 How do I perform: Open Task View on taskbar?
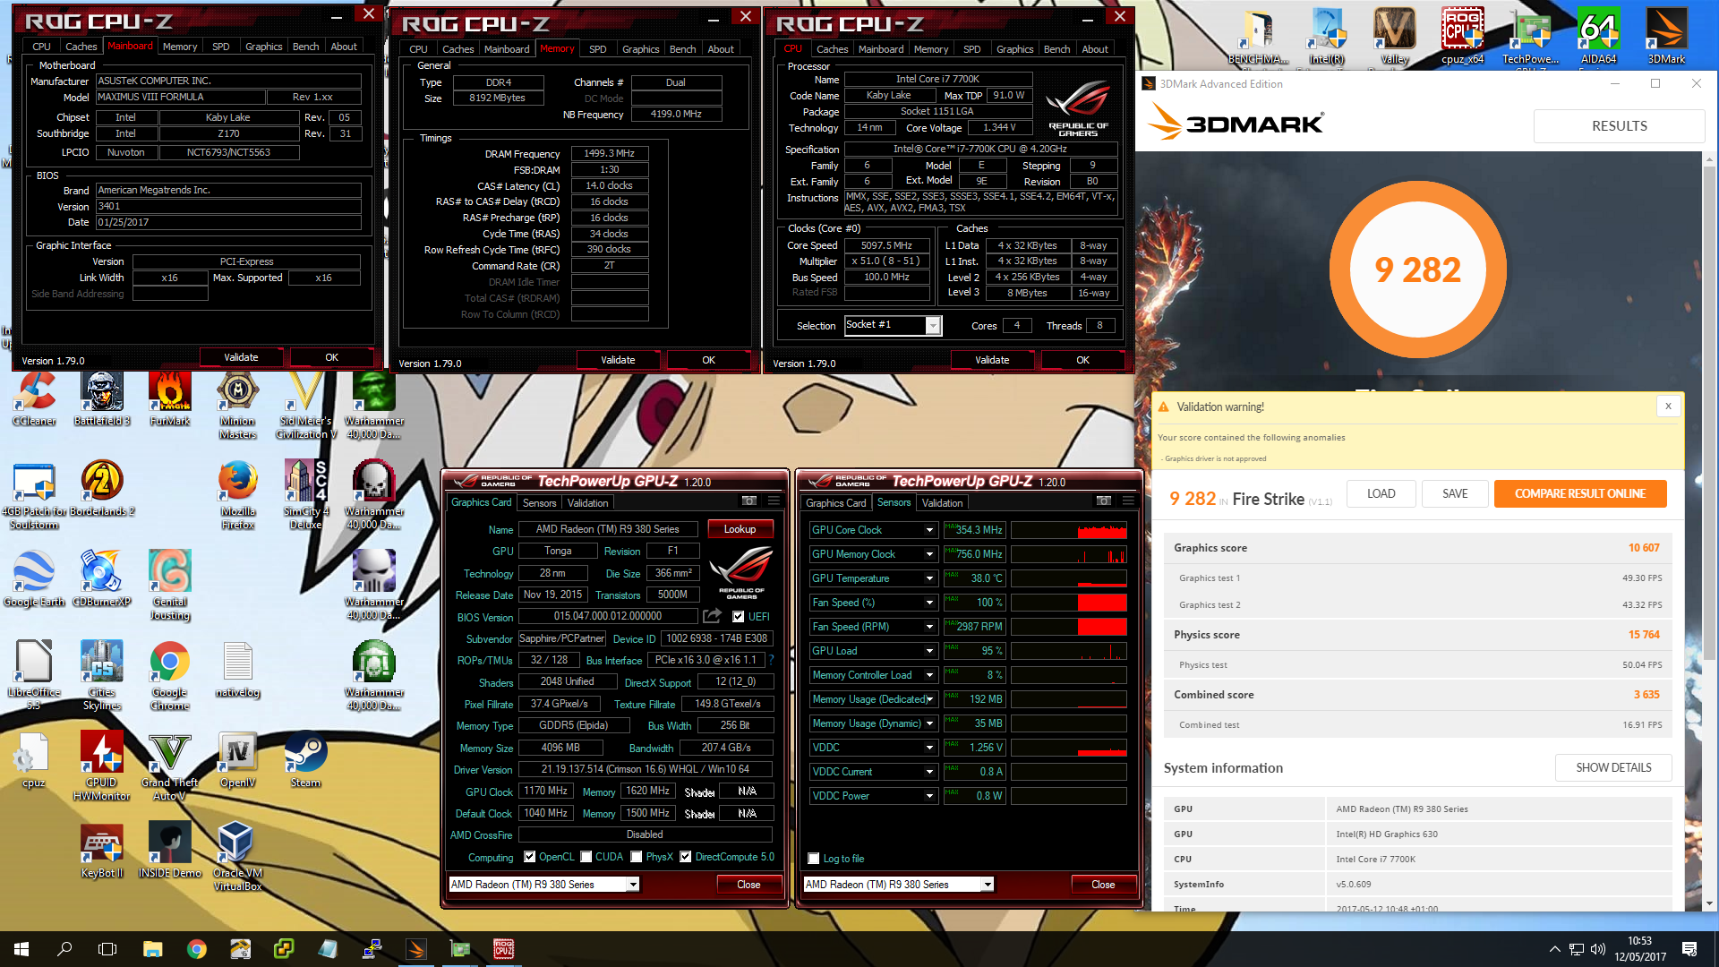(107, 949)
